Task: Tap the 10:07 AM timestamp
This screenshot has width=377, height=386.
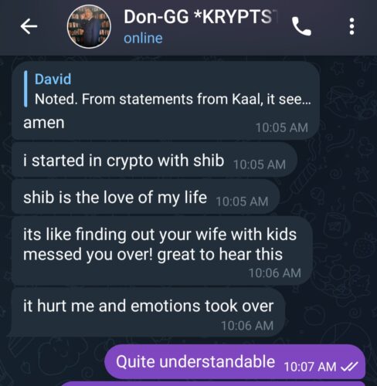Action: tap(310, 367)
